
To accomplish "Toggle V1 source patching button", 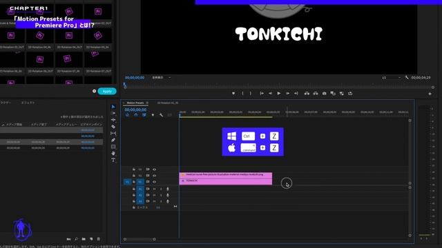I will coord(127,182).
